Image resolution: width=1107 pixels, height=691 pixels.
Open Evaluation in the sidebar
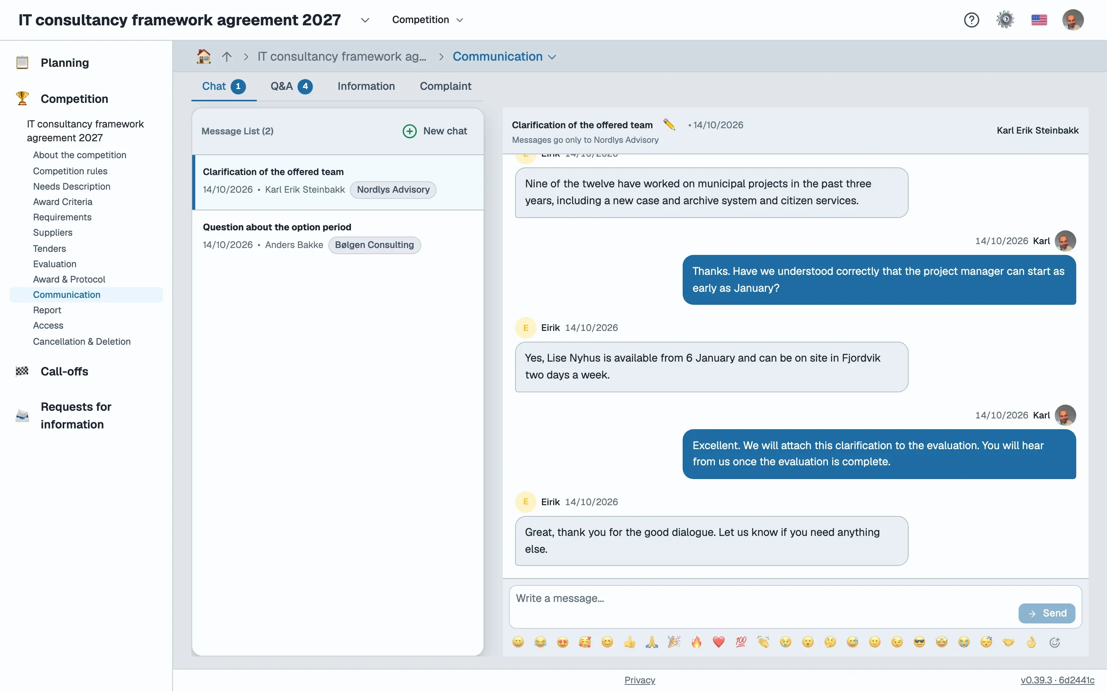pyautogui.click(x=55, y=264)
